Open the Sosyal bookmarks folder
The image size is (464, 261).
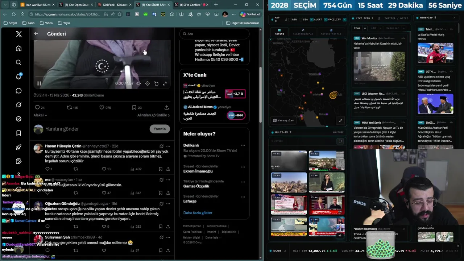pyautogui.click(x=10, y=23)
